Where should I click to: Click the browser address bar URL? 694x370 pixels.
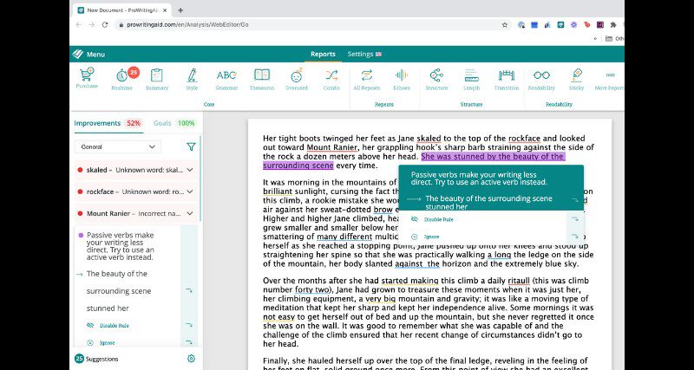point(187,25)
